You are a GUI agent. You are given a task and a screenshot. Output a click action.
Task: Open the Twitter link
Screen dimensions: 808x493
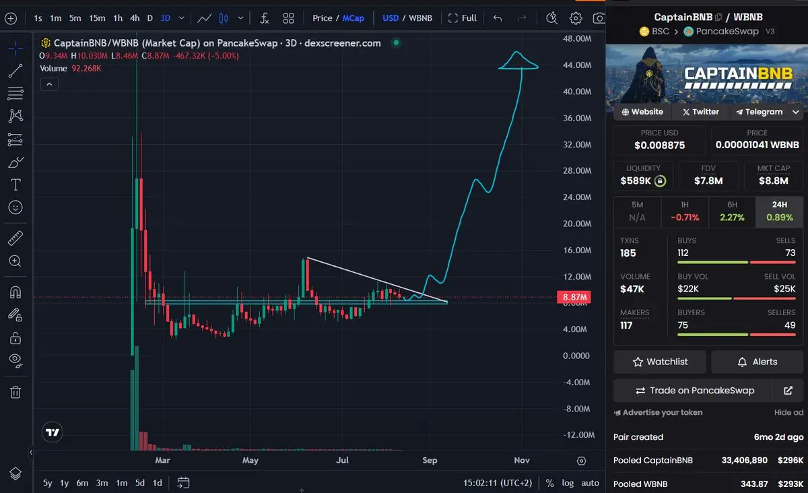point(700,112)
